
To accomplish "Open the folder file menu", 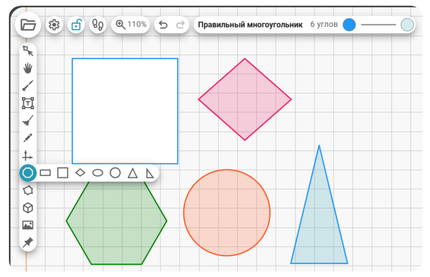I will (x=28, y=25).
